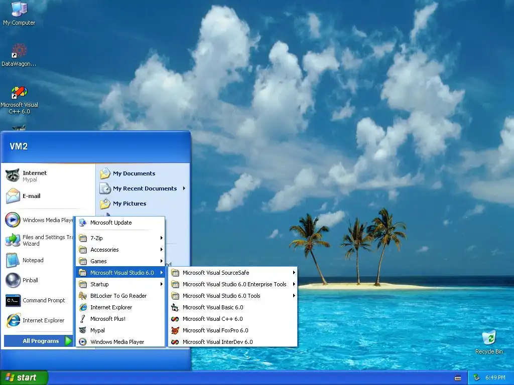Click Microsoft Update icon in All Programs
The height and width of the screenshot is (385, 514).
pyautogui.click(x=83, y=223)
